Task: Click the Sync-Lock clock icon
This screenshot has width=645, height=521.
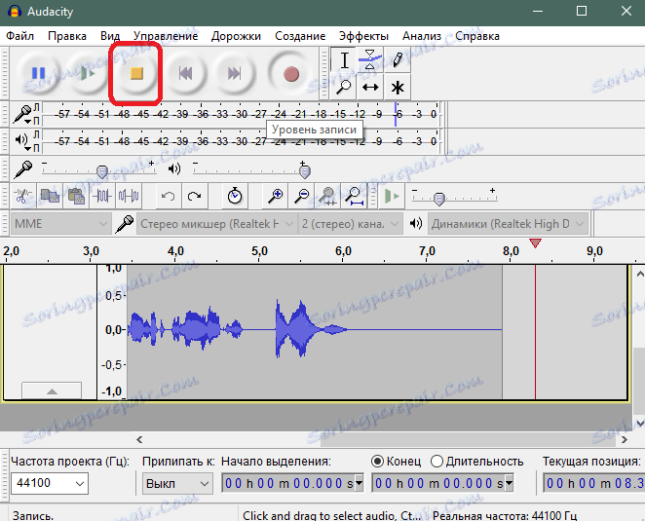Action: point(235,196)
